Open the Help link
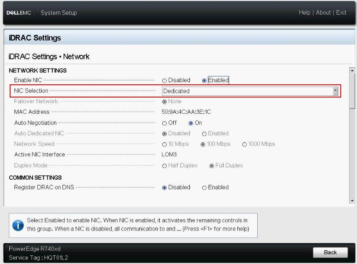This screenshot has height=264, width=357. tap(304, 12)
